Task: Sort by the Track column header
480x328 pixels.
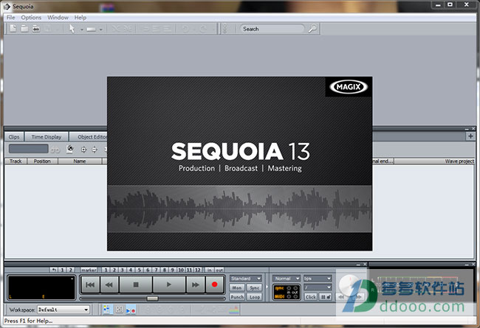Action: tap(16, 161)
